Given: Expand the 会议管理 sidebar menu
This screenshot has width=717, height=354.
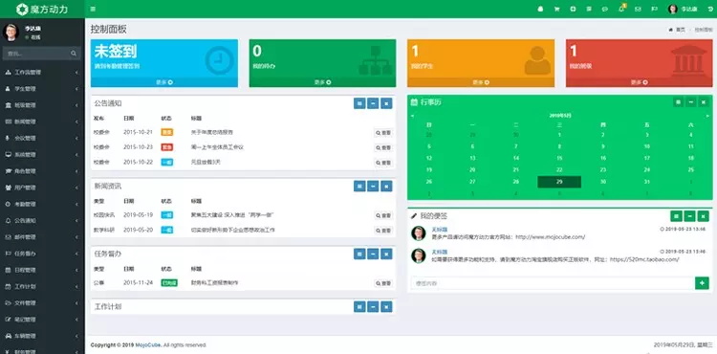Looking at the screenshot, I should [x=42, y=138].
